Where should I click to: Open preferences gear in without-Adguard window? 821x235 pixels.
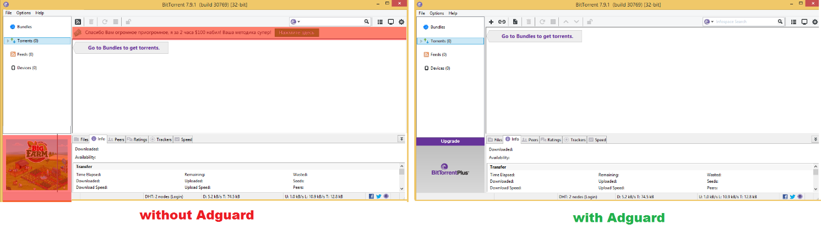click(x=401, y=22)
